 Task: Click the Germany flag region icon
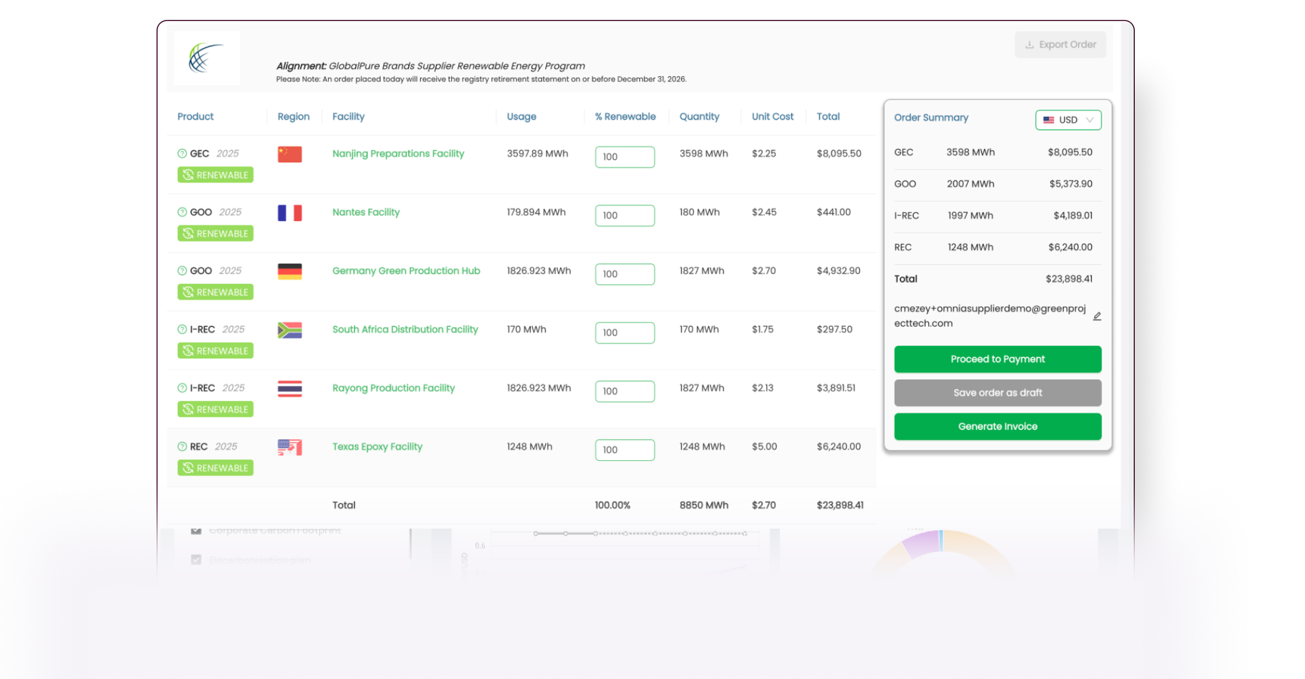[x=290, y=271]
